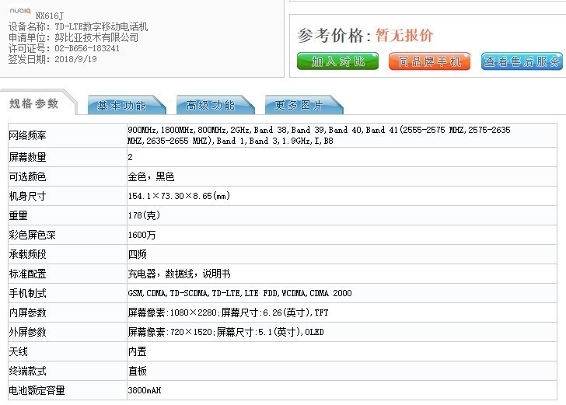
Task: Click the 可选颜色 value 金色，黑色
Action: (x=151, y=176)
